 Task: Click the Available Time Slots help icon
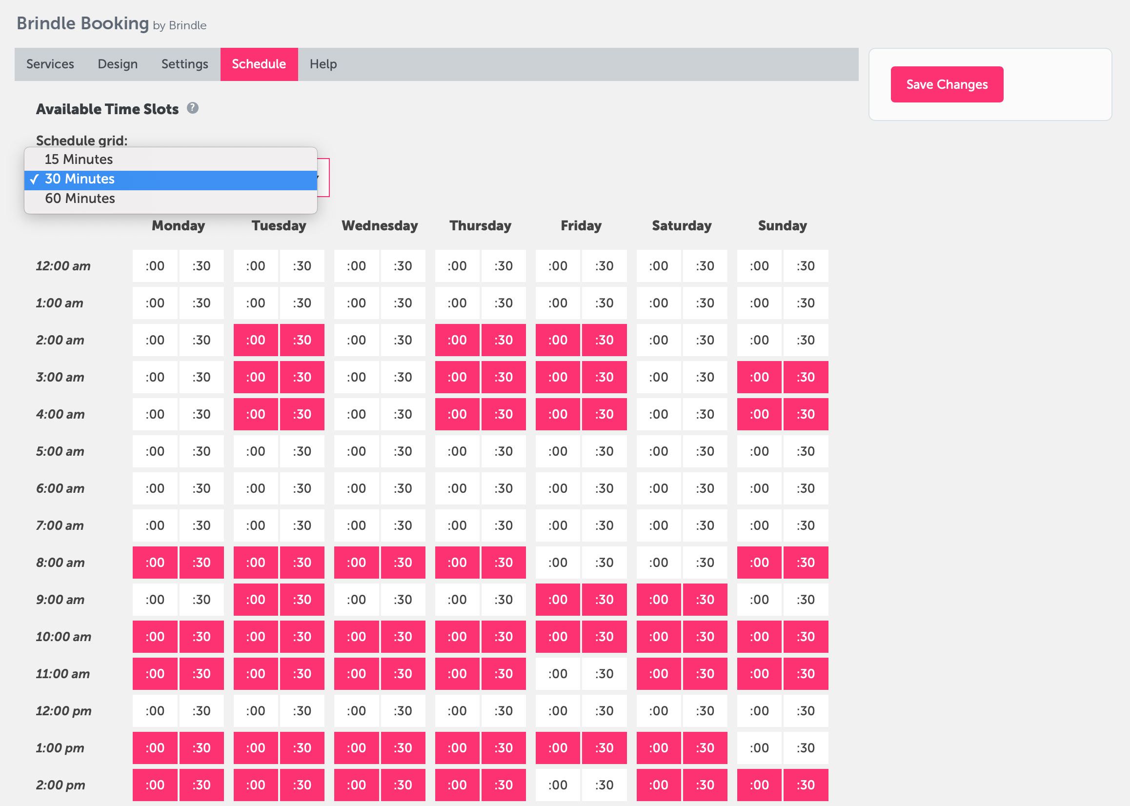[193, 108]
